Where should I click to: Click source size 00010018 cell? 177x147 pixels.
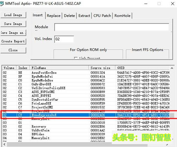(98, 123)
